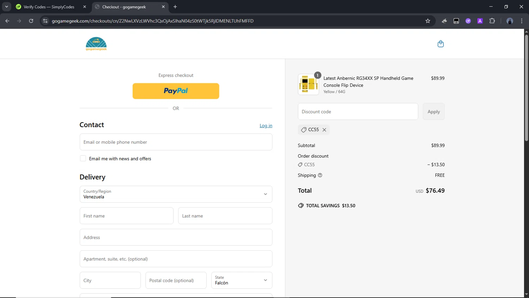Click the purple circular extension icon
The image size is (529, 298).
468,21
